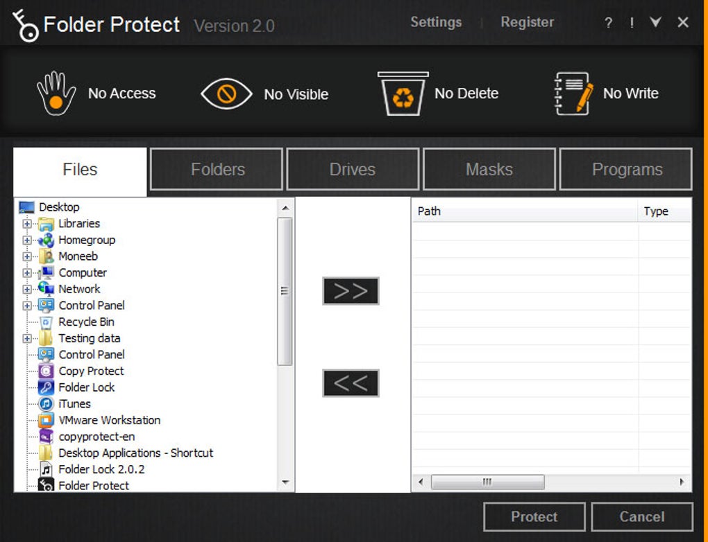Expand the Libraries tree node
This screenshot has height=542, width=708.
(x=27, y=224)
